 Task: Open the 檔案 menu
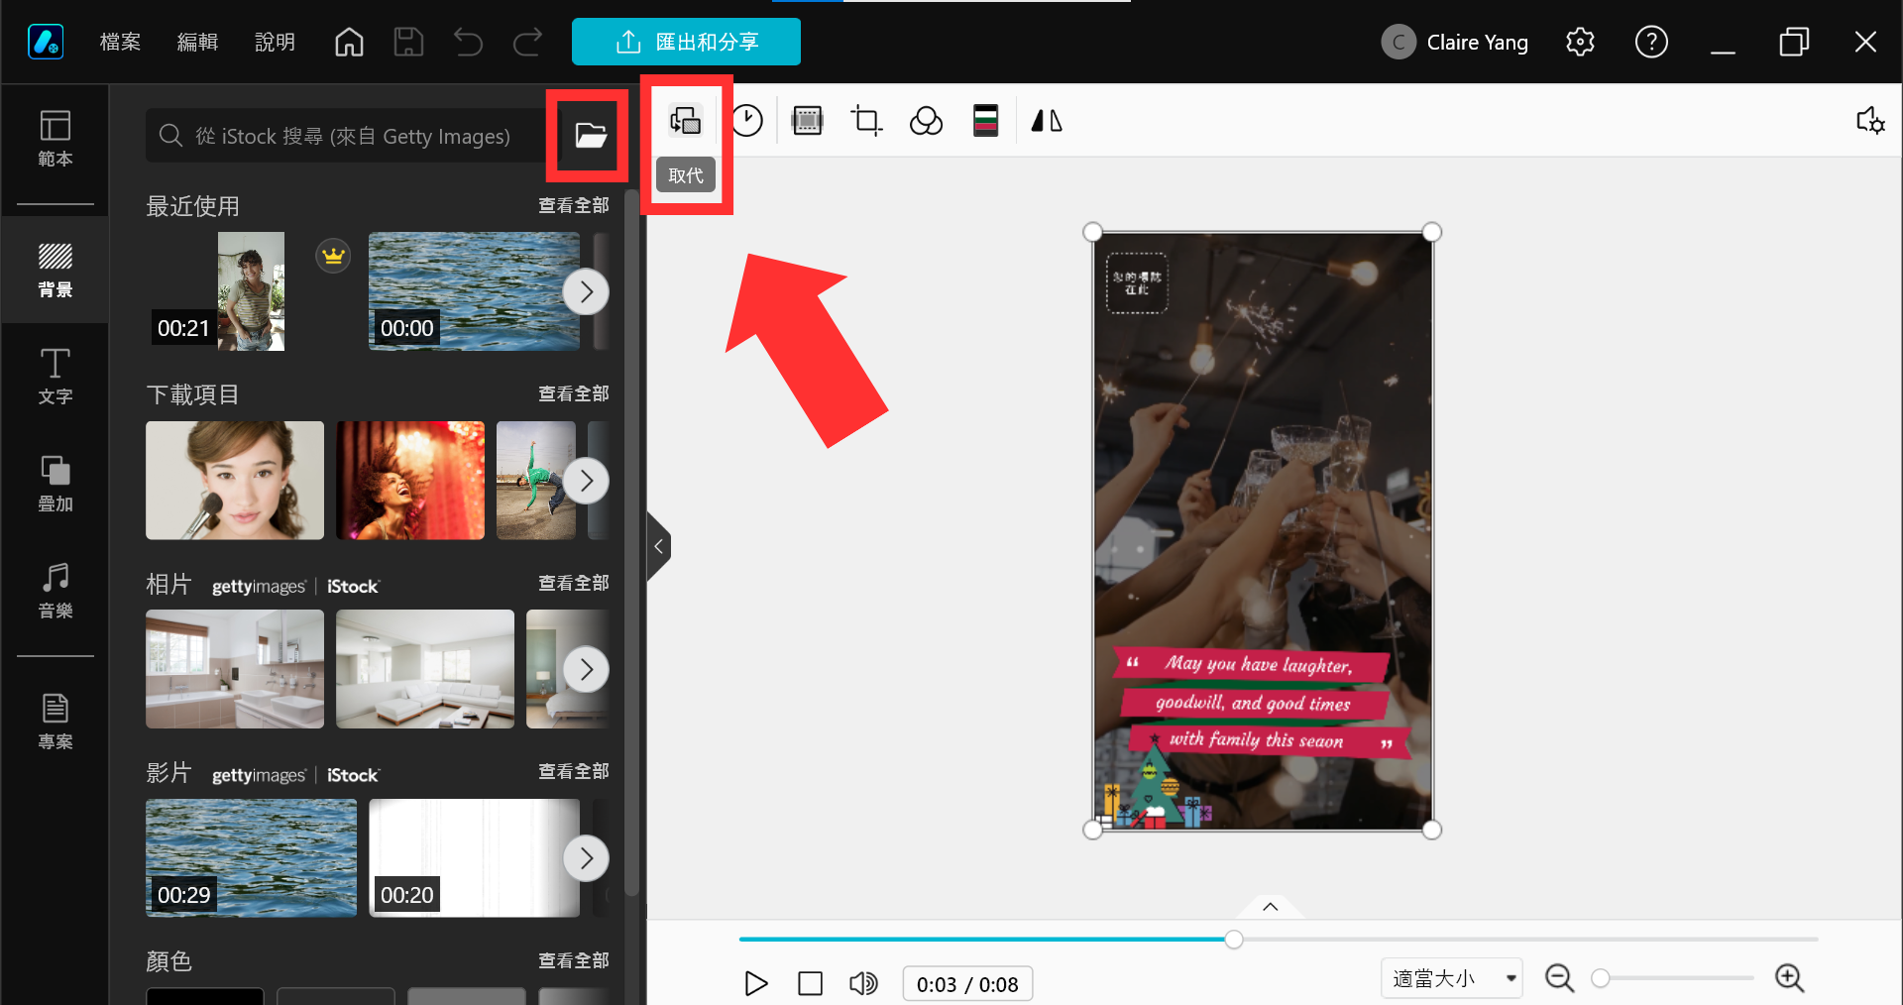(120, 42)
